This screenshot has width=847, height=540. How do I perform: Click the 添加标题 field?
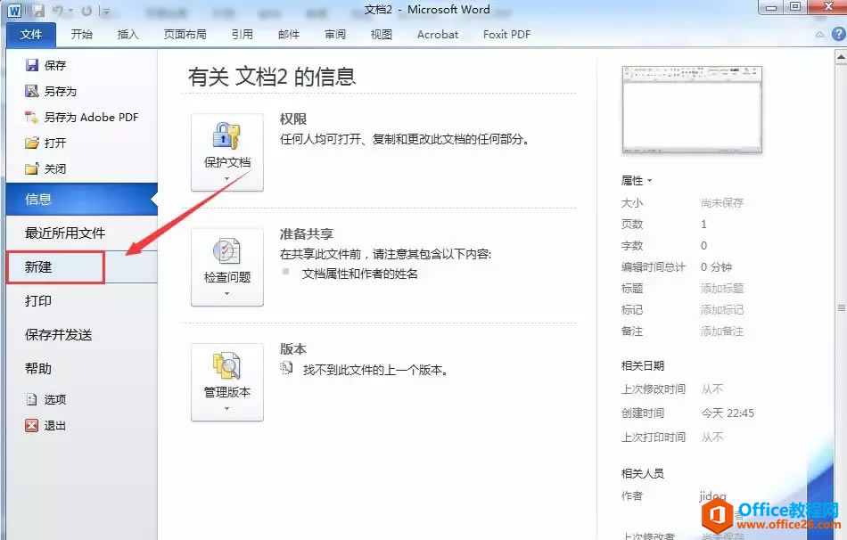(722, 289)
